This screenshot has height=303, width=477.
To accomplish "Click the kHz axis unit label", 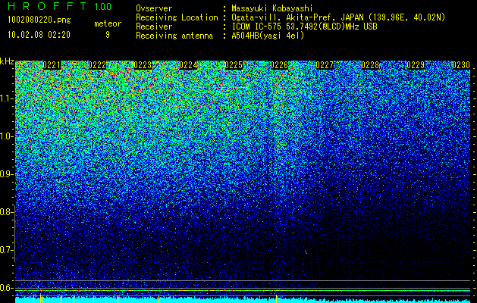I will pyautogui.click(x=7, y=61).
